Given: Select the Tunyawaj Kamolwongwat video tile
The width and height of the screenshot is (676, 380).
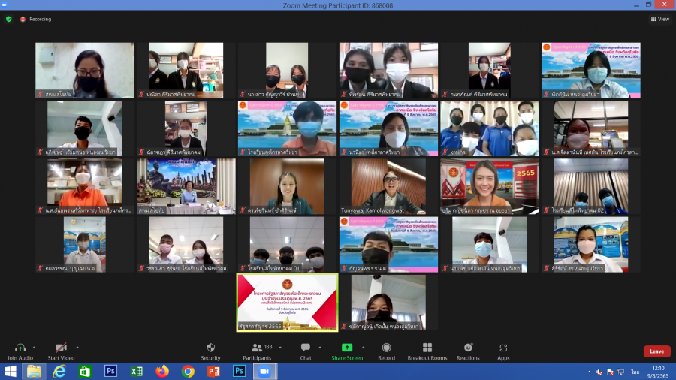Looking at the screenshot, I should 388,186.
